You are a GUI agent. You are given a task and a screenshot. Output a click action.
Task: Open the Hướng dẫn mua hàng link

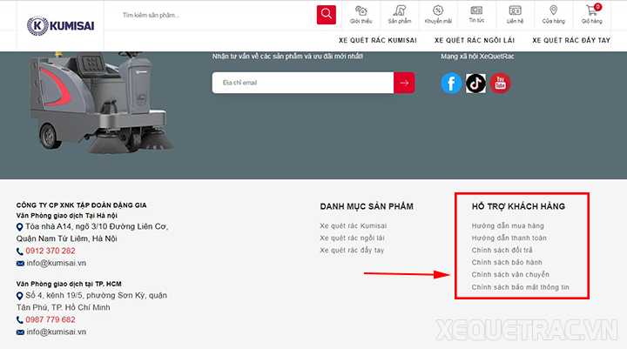click(x=508, y=225)
